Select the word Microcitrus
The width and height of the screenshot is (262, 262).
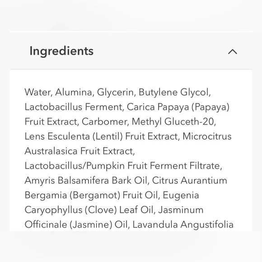(x=207, y=136)
